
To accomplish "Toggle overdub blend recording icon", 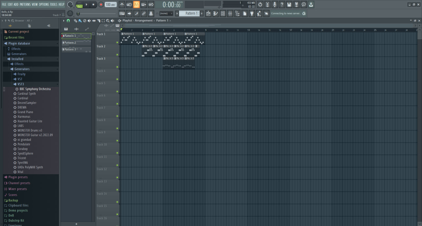I will pos(143,5).
